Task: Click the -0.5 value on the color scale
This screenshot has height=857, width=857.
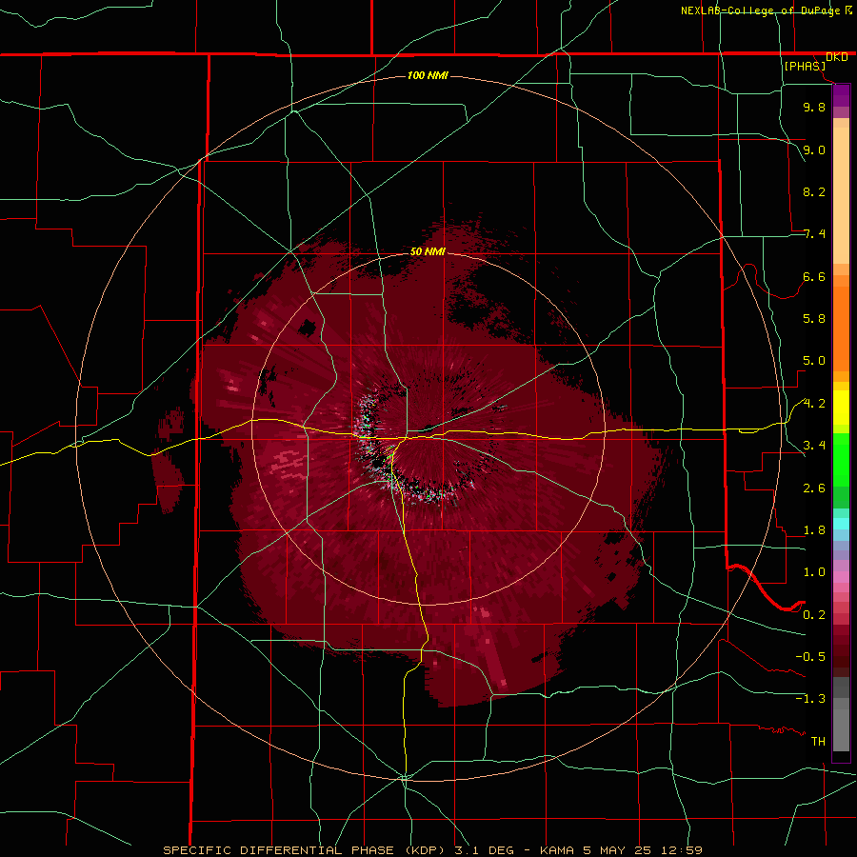Action: coord(810,657)
